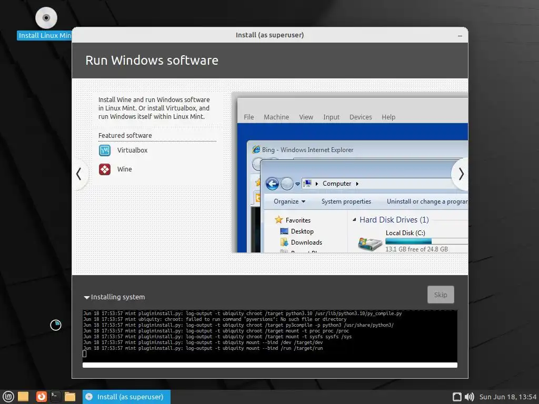Click the Local Disk usage bar
Image resolution: width=539 pixels, height=404 pixels.
coord(426,241)
